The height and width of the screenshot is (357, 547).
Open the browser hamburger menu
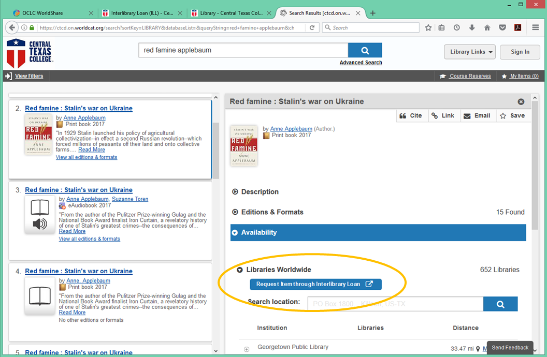tap(536, 27)
